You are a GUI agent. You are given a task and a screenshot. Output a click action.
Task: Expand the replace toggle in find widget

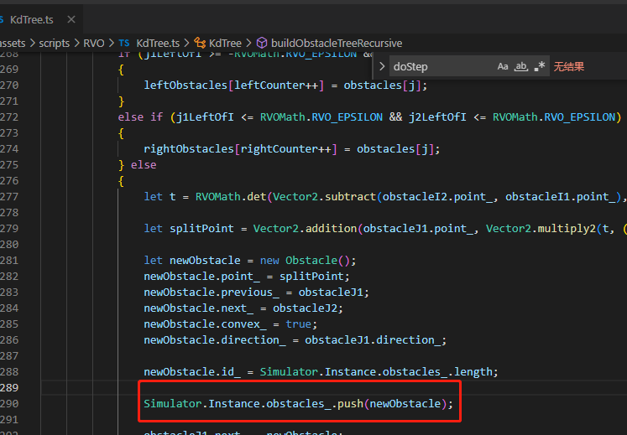pos(382,66)
